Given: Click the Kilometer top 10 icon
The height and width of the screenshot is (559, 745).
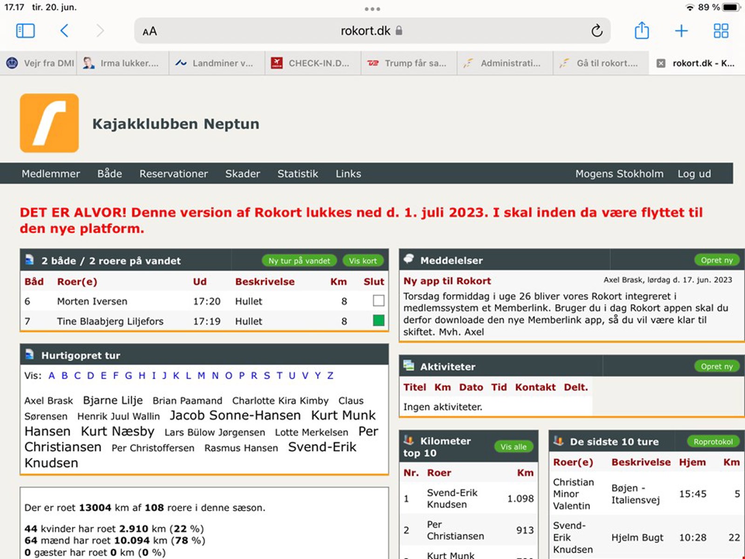Looking at the screenshot, I should coord(408,440).
